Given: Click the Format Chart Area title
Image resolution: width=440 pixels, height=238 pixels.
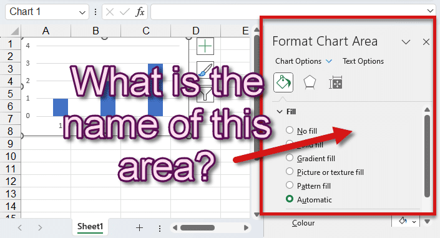Looking at the screenshot, I should (325, 41).
